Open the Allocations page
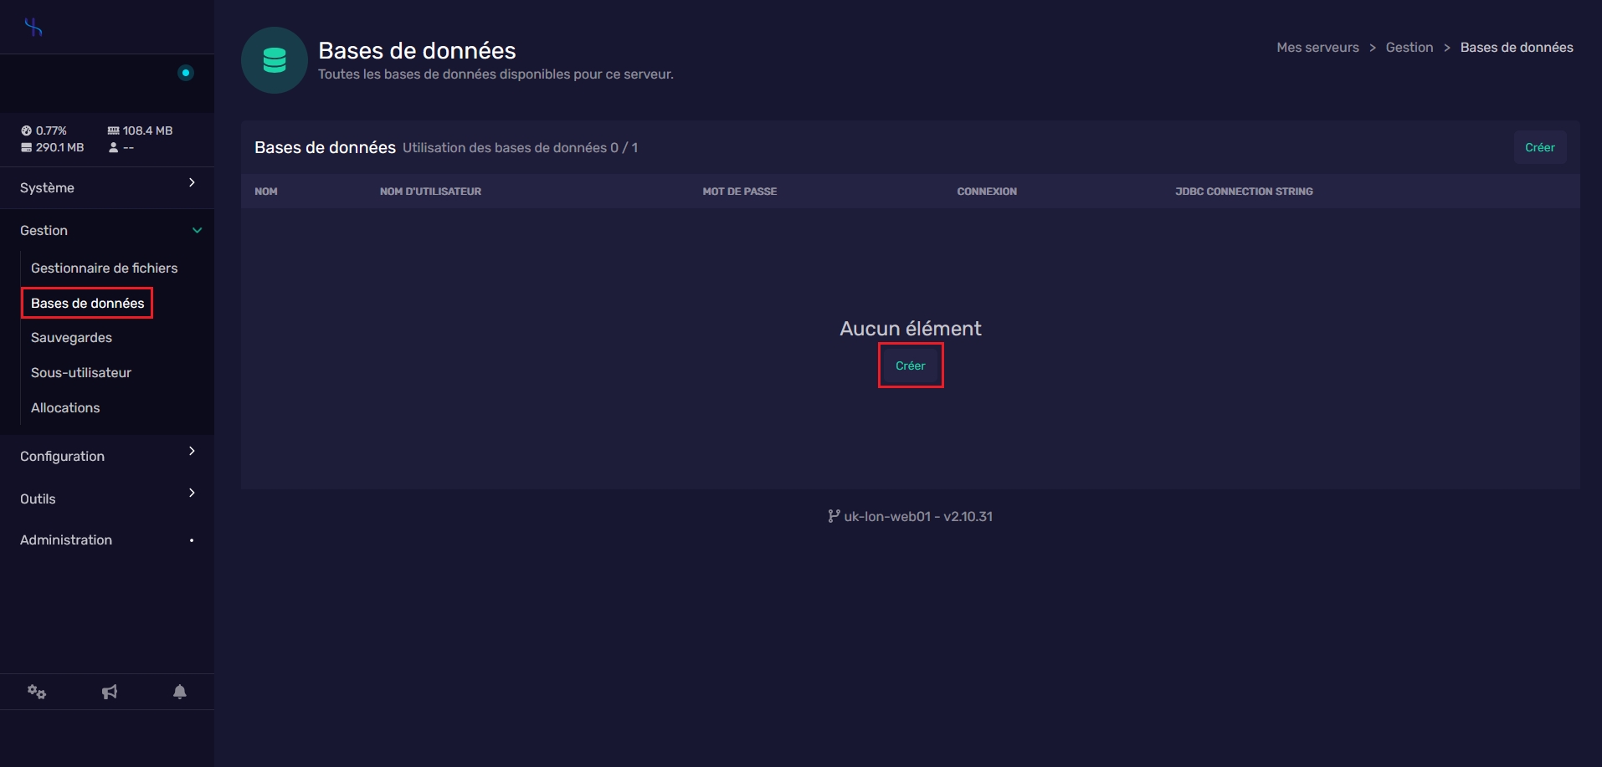The width and height of the screenshot is (1602, 767). [65, 407]
